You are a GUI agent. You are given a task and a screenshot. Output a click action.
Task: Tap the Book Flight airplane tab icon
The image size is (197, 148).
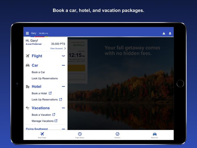coord(42,134)
